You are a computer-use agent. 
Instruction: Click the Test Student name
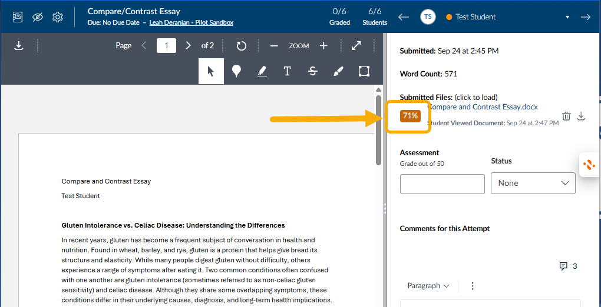point(475,17)
